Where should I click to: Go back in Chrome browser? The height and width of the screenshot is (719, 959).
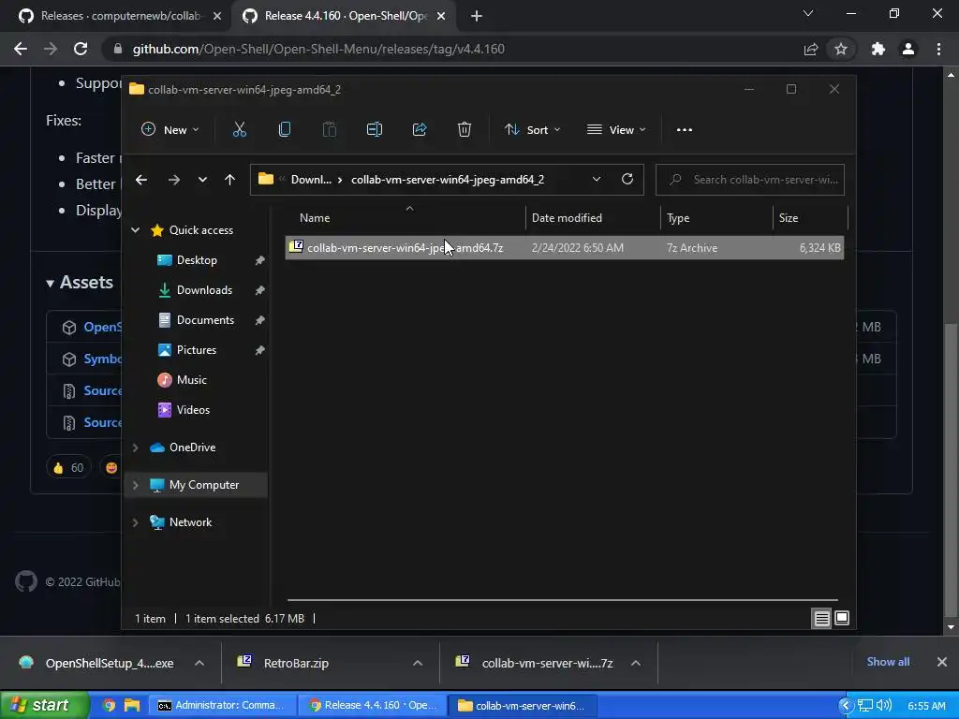21,49
